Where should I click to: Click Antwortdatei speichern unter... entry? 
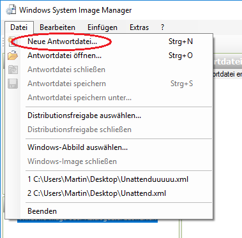[x=109, y=98]
